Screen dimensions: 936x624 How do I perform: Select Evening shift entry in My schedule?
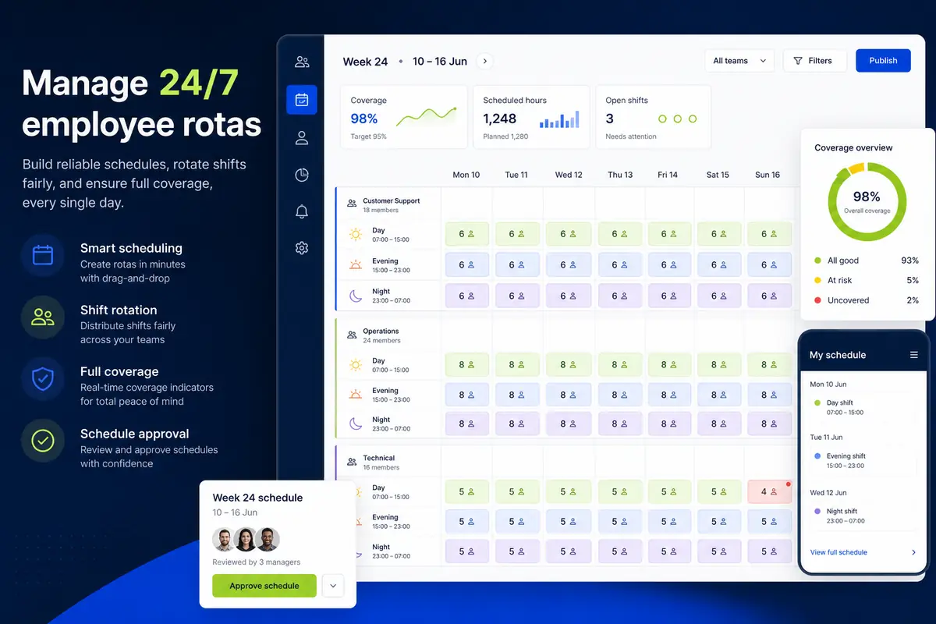click(x=862, y=460)
